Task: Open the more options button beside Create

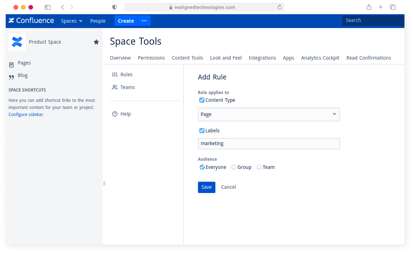Action: pyautogui.click(x=144, y=21)
